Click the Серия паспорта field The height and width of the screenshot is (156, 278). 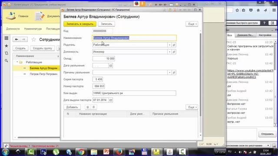pos(97,79)
